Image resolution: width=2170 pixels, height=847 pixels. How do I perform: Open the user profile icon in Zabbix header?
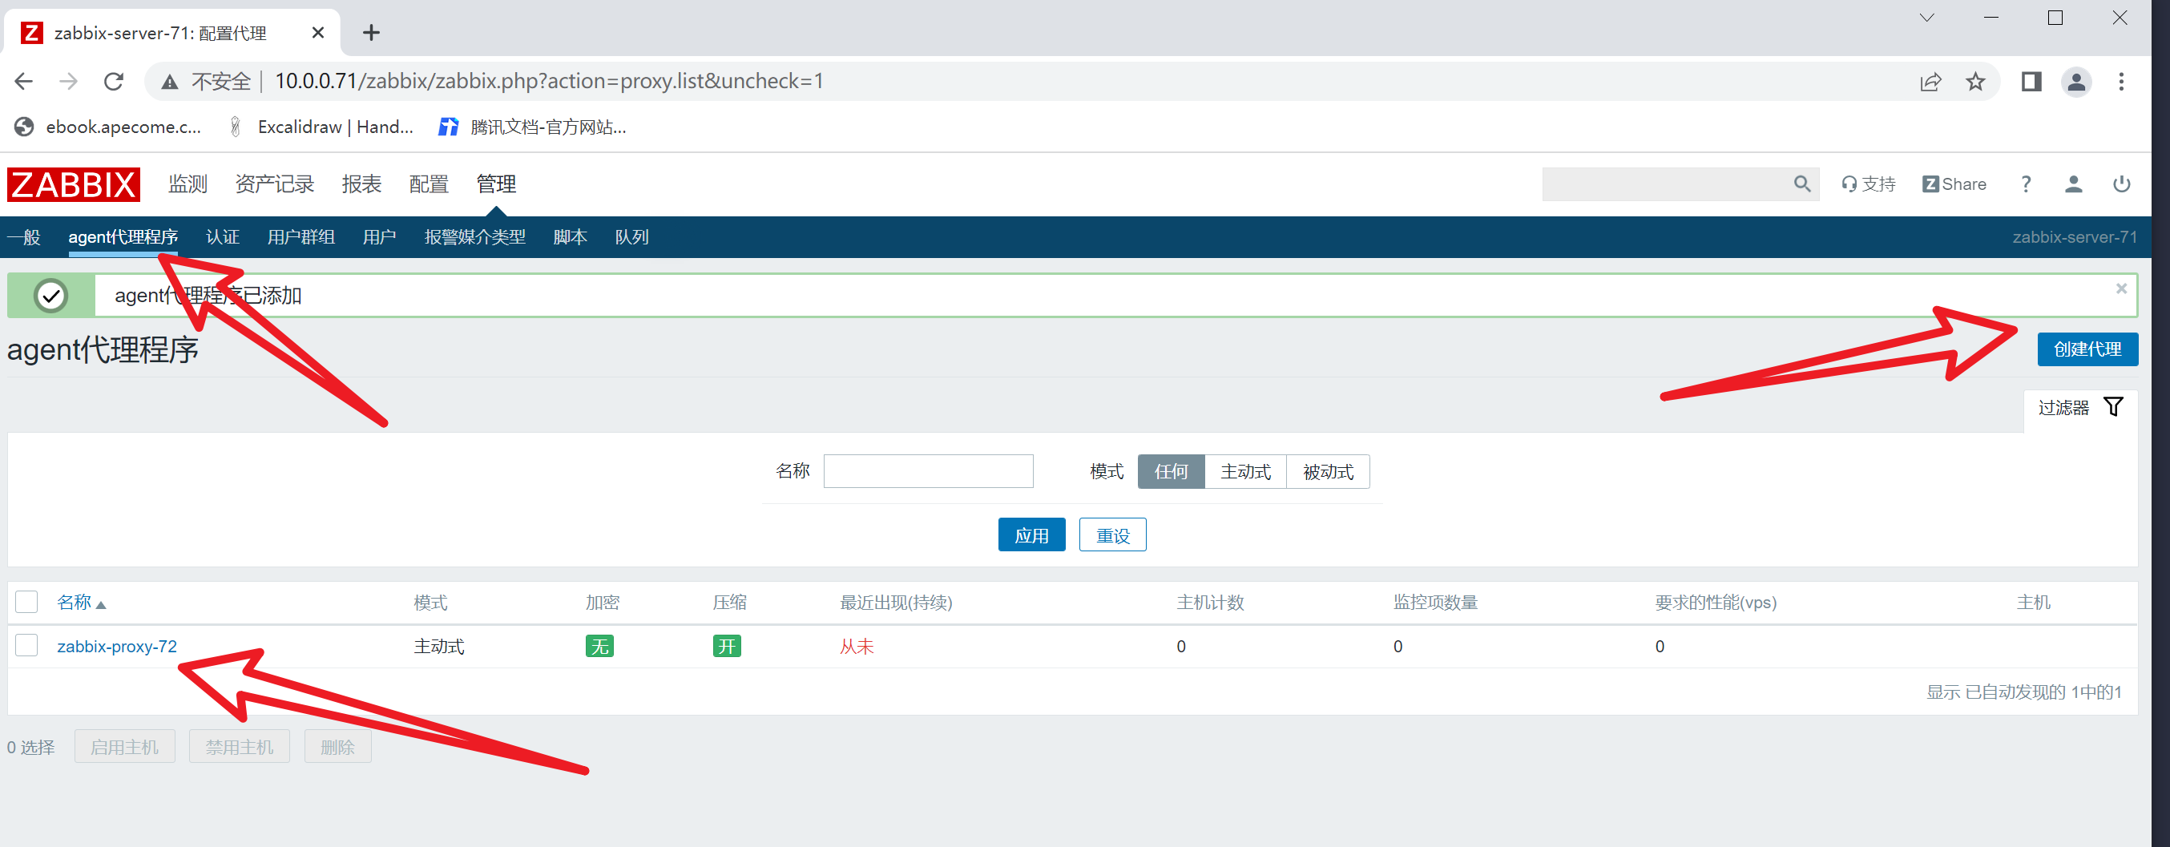[x=2074, y=184]
